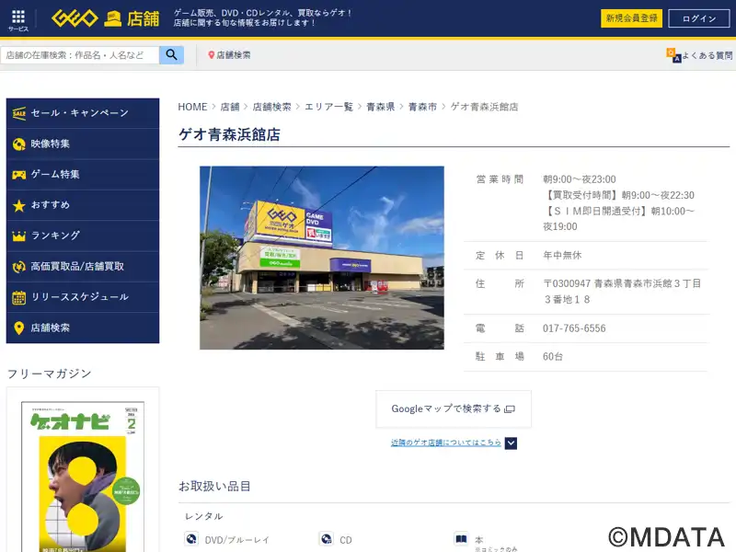The image size is (736, 552).
Task: Click Googleマップで検索する button
Action: 454,408
